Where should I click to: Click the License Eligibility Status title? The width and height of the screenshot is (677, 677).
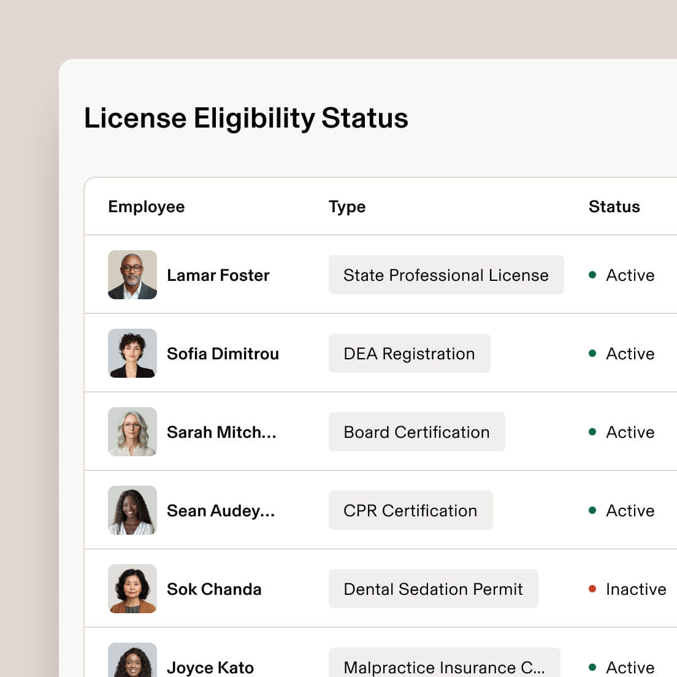pos(246,118)
